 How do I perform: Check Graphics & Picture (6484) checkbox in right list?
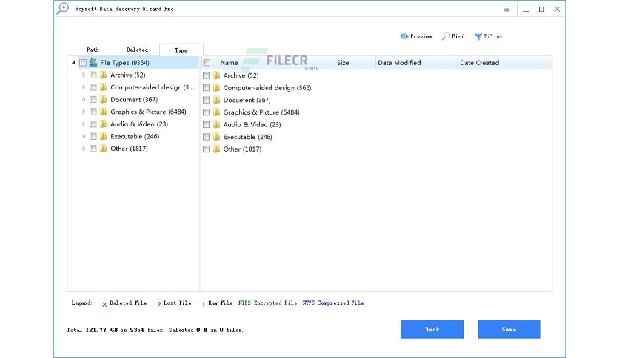tap(206, 112)
